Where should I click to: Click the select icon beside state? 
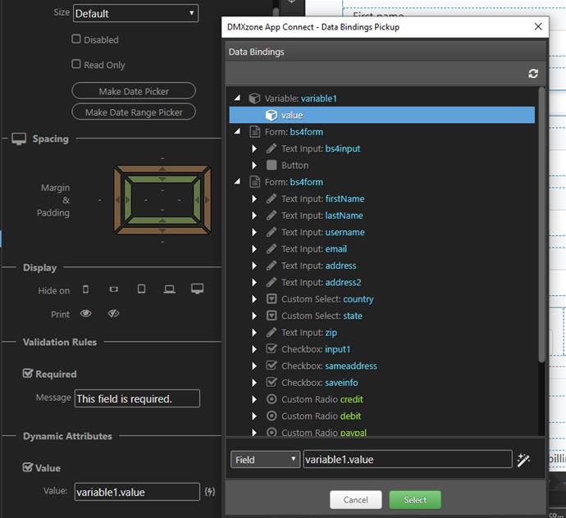(272, 316)
